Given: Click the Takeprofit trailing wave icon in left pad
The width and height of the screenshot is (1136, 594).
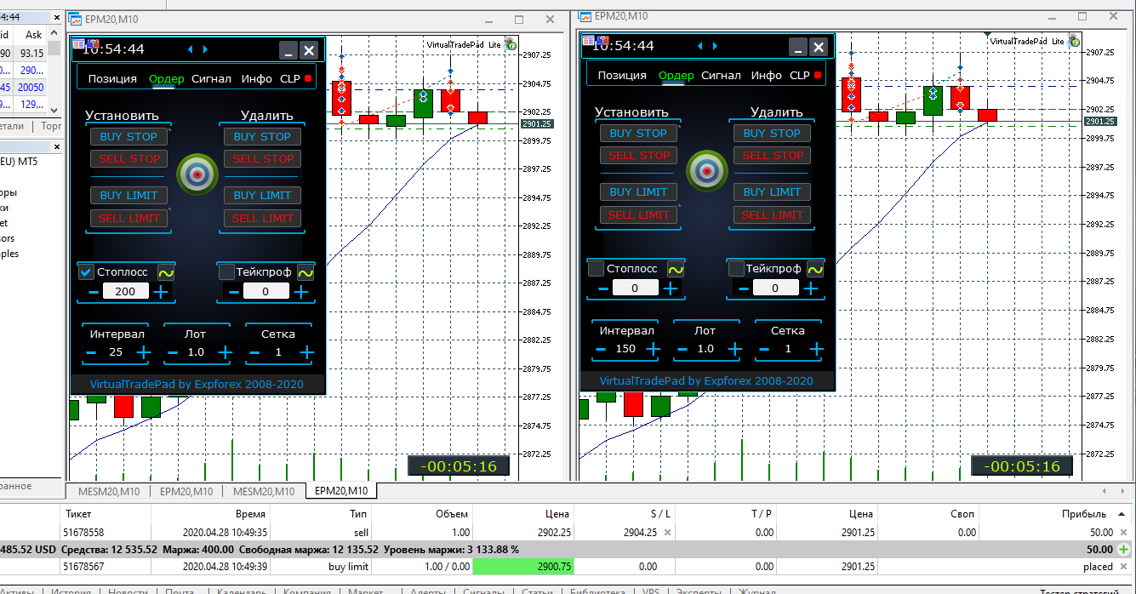Looking at the screenshot, I should point(305,272).
